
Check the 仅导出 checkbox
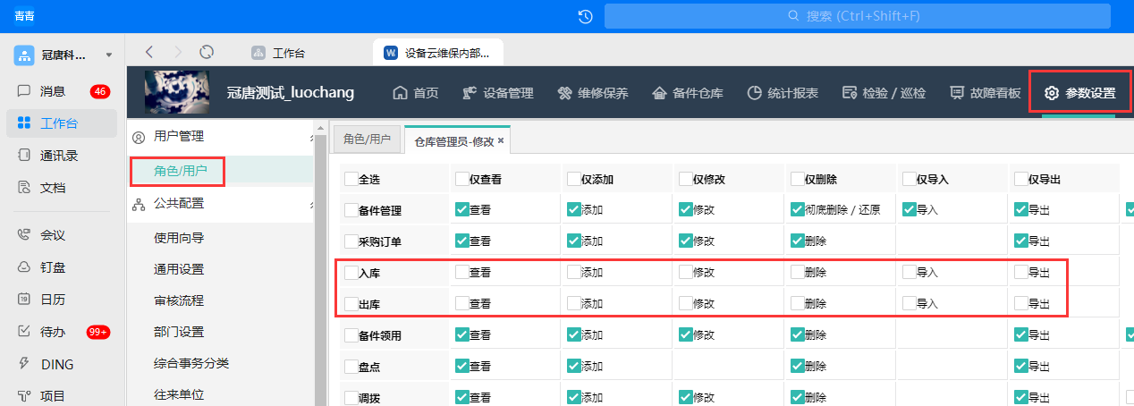[x=1021, y=178]
